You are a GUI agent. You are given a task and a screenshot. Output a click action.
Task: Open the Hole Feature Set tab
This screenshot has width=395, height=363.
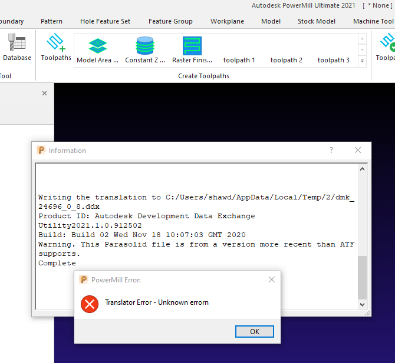[x=105, y=21]
